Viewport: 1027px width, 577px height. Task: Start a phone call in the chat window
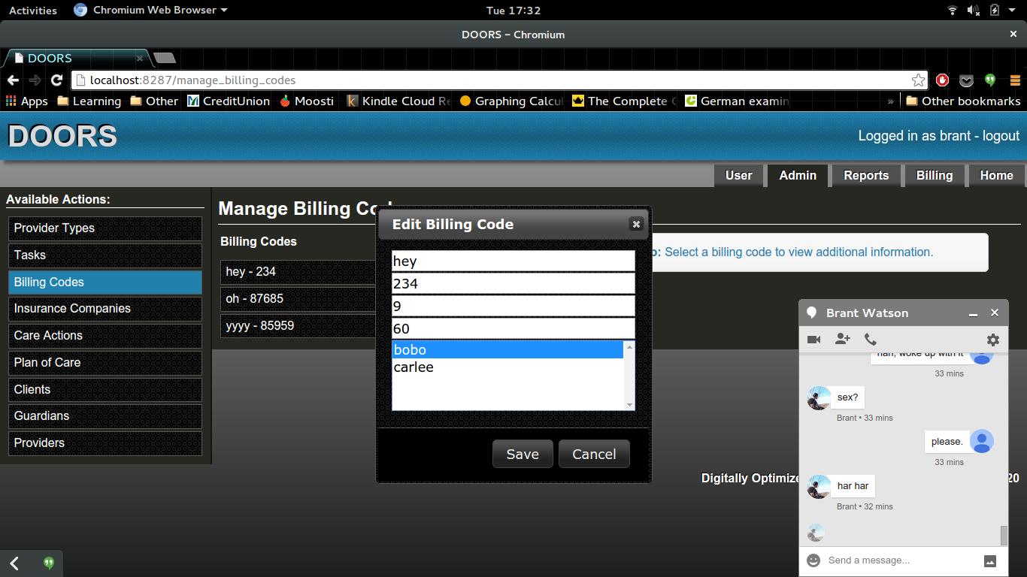871,340
